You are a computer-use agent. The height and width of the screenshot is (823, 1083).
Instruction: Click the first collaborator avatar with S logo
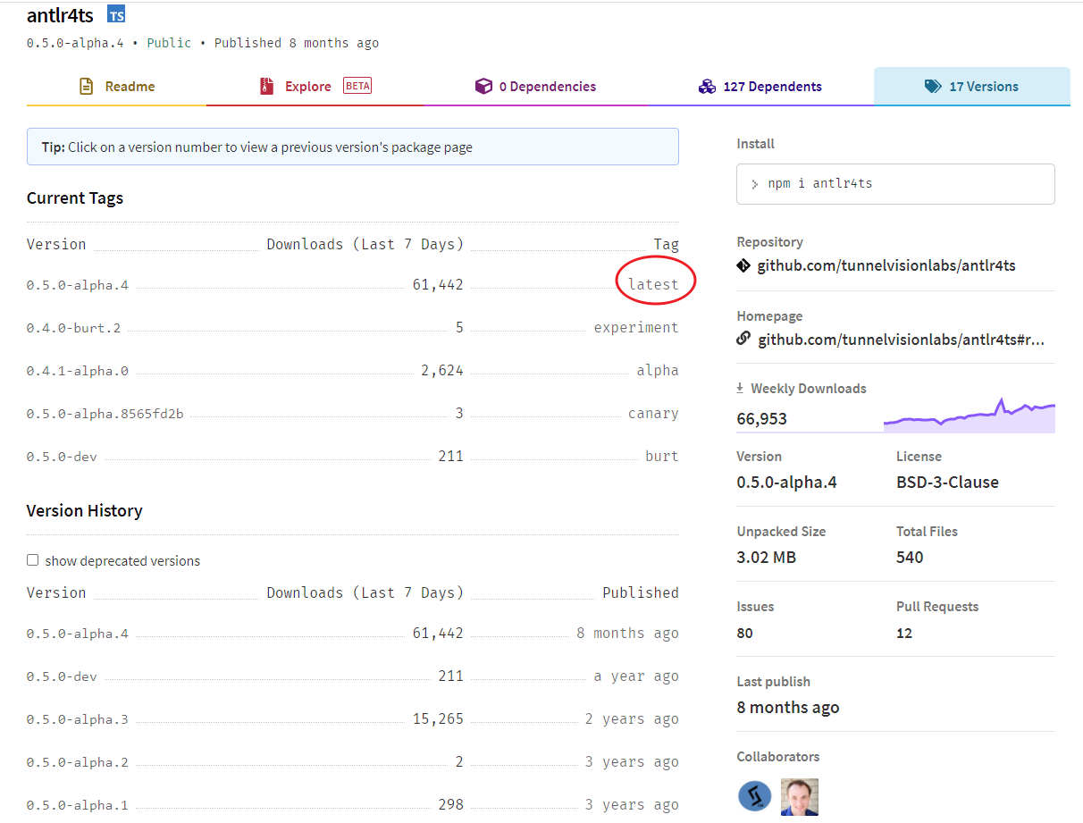pyautogui.click(x=754, y=796)
